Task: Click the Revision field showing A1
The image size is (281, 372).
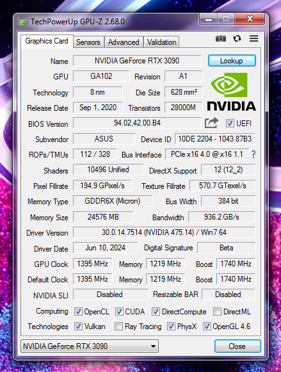Action: [x=183, y=76]
